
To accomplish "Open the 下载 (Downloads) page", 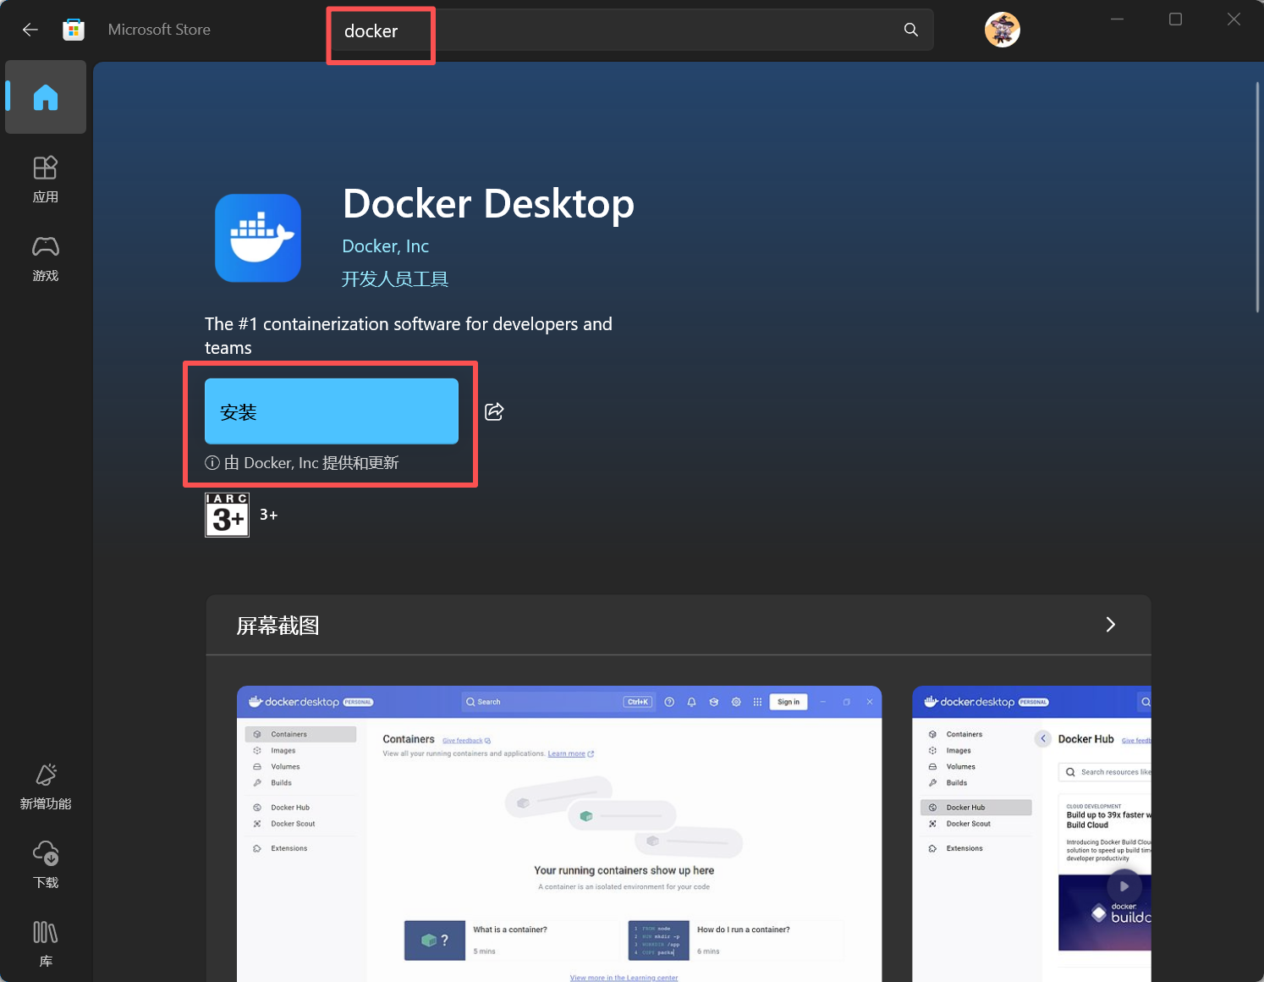I will 46,864.
